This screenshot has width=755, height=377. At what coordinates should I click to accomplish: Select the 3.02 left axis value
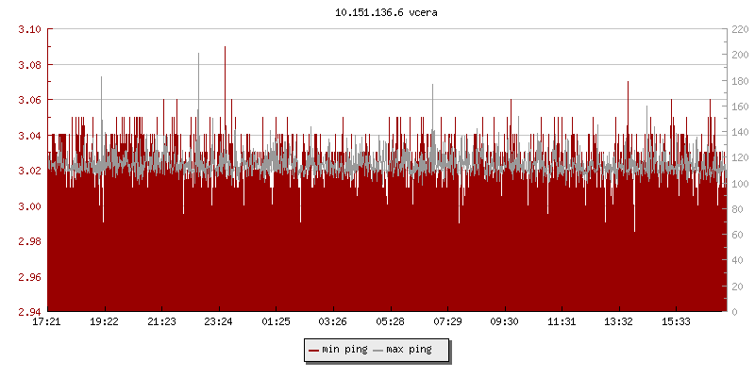coord(29,171)
